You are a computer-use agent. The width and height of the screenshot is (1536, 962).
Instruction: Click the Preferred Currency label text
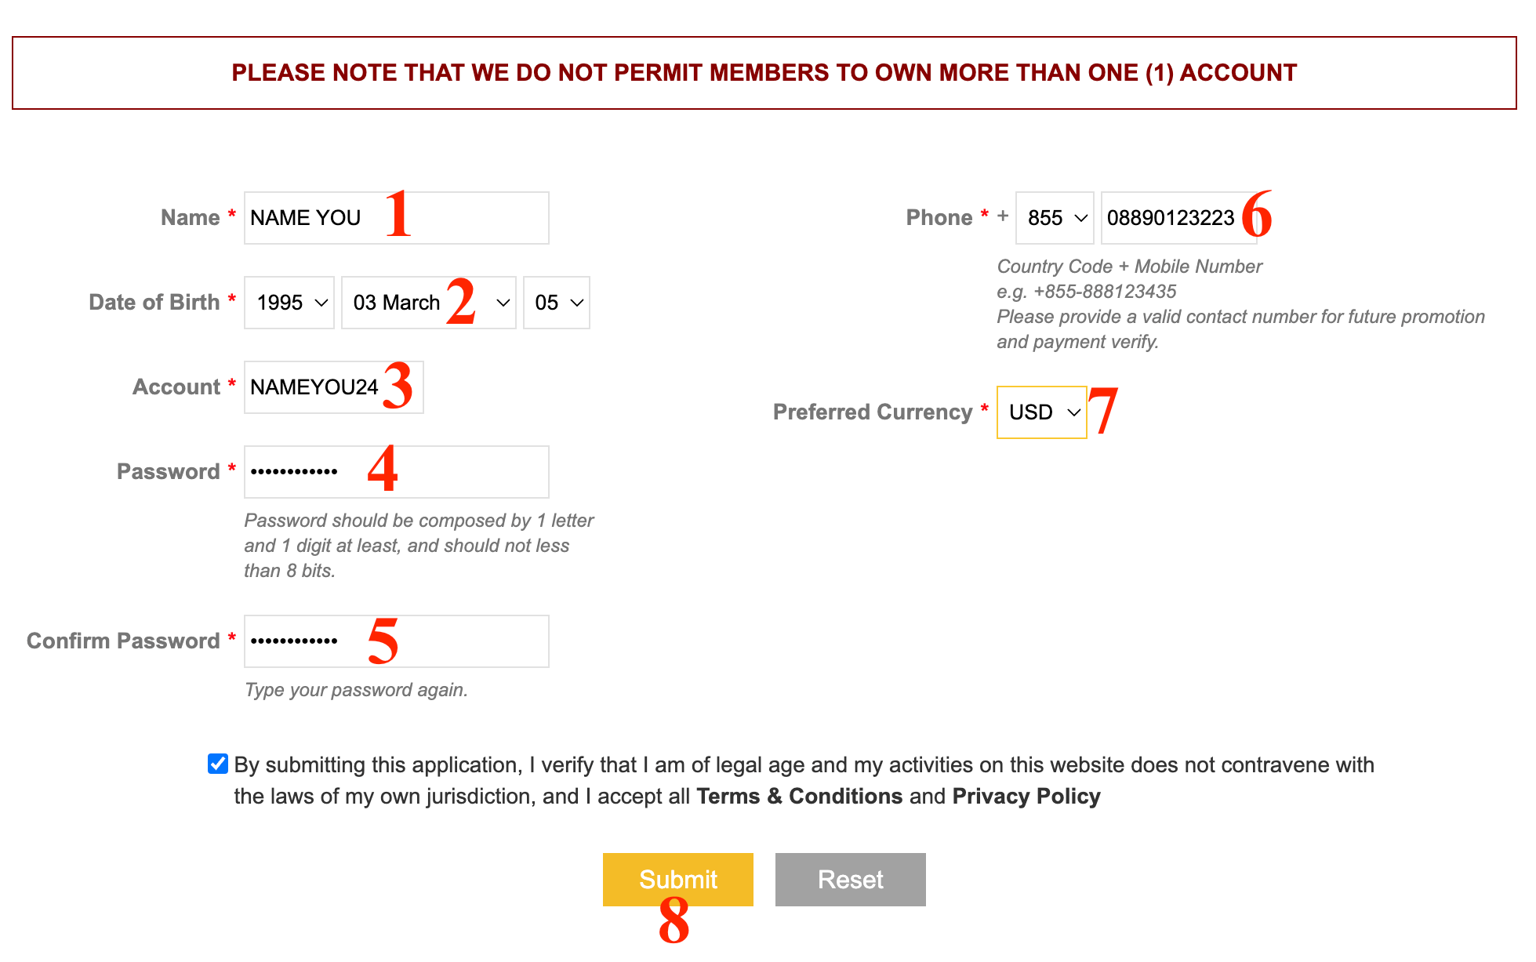[872, 412]
